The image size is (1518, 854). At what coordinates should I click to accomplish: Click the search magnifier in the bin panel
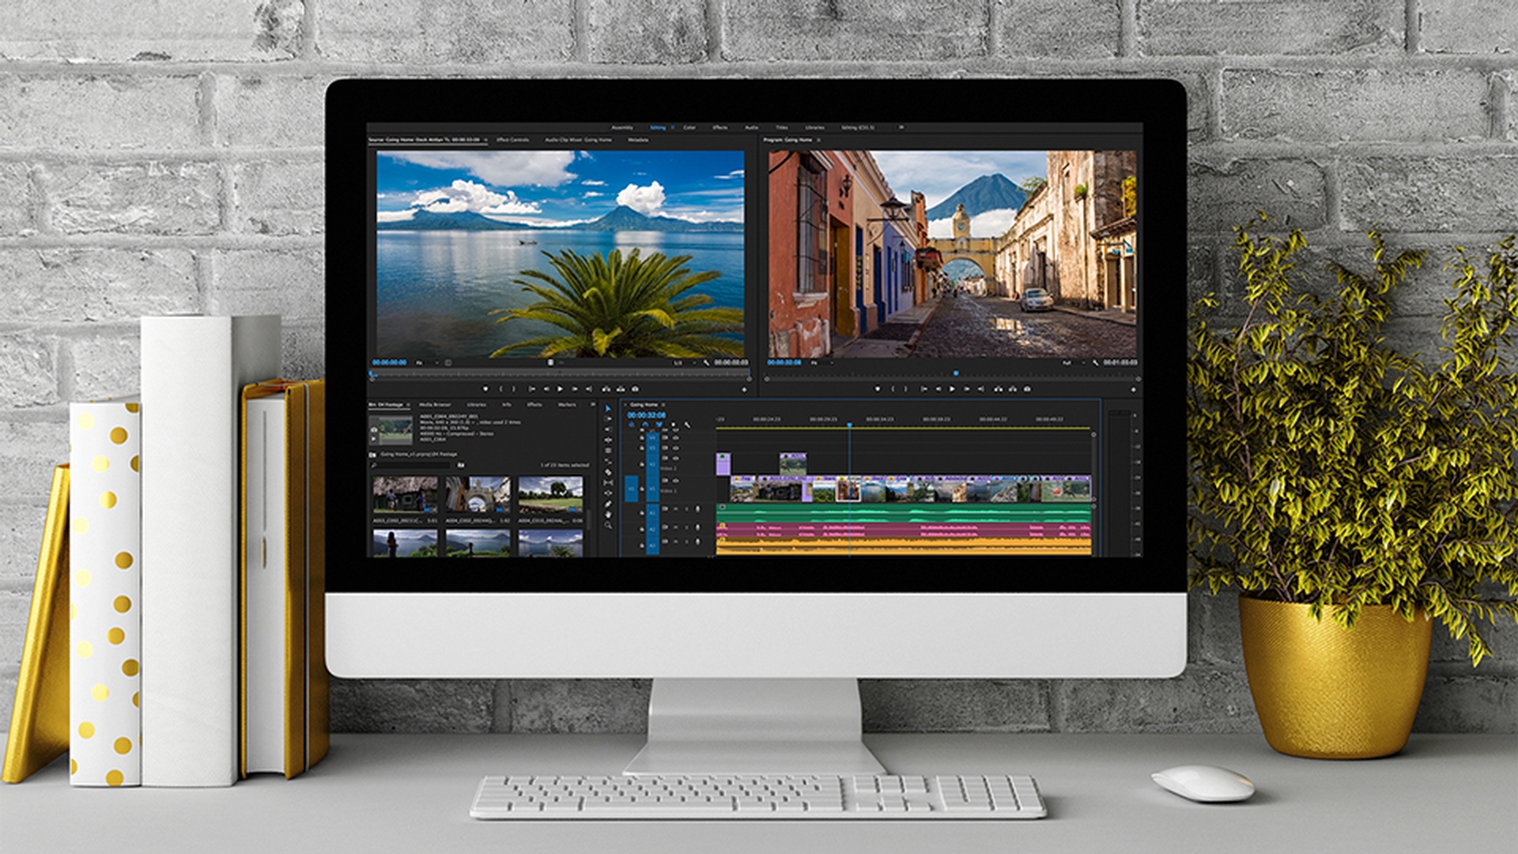click(x=372, y=465)
